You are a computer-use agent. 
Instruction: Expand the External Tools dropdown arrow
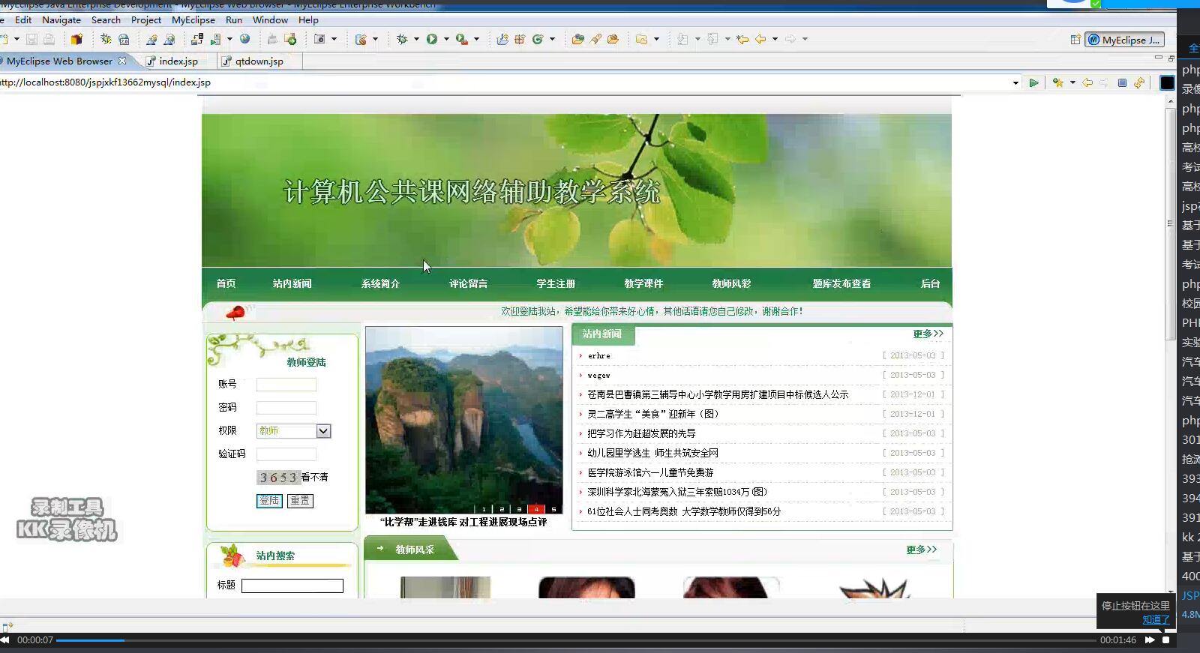coord(476,39)
